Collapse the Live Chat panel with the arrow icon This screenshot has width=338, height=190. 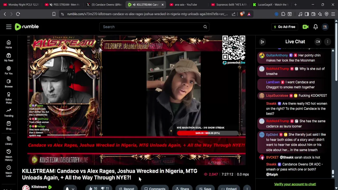(x=262, y=42)
